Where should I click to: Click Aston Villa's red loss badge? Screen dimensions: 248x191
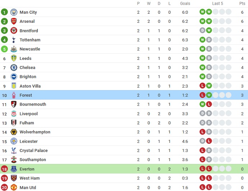pos(202,86)
